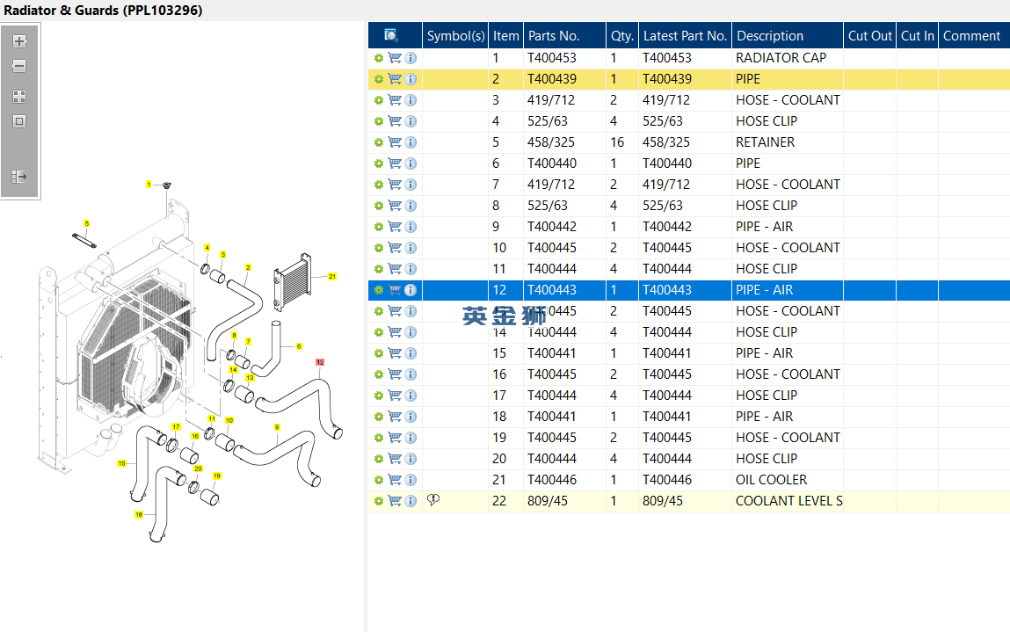Sort by Item column header

tap(505, 35)
